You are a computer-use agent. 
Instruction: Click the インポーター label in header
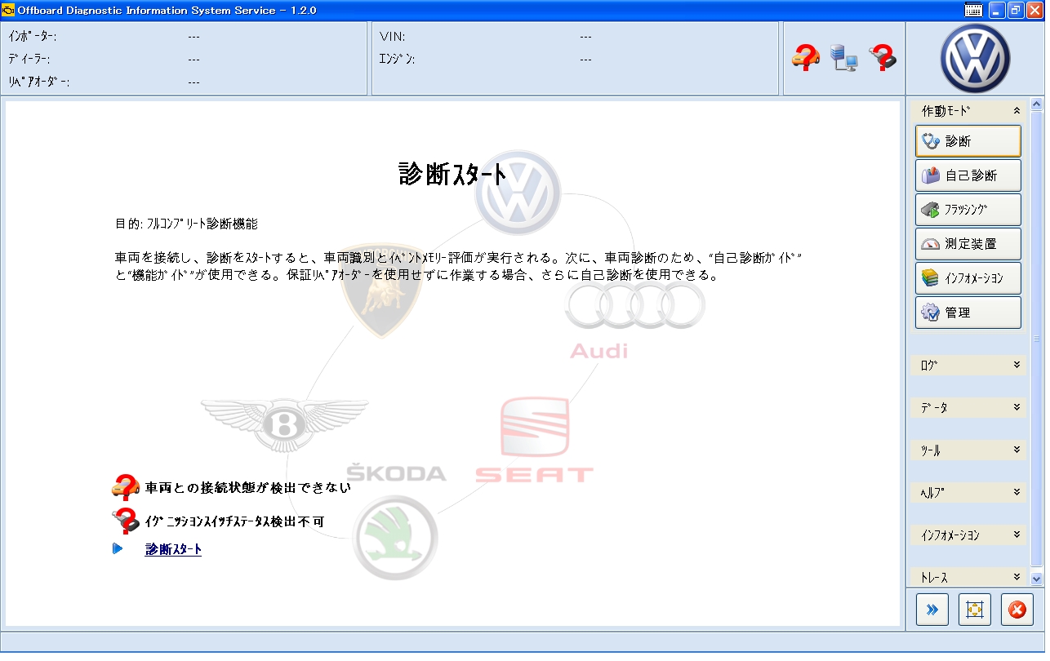tap(32, 37)
